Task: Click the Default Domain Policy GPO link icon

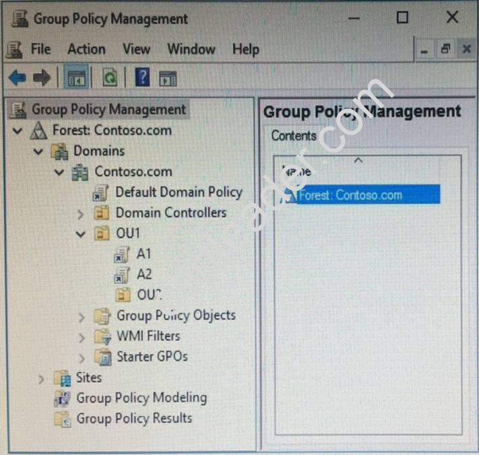Action: (x=100, y=193)
